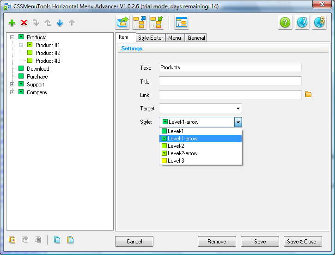Click the green plus add item icon
This screenshot has height=255, width=335.
[12, 23]
